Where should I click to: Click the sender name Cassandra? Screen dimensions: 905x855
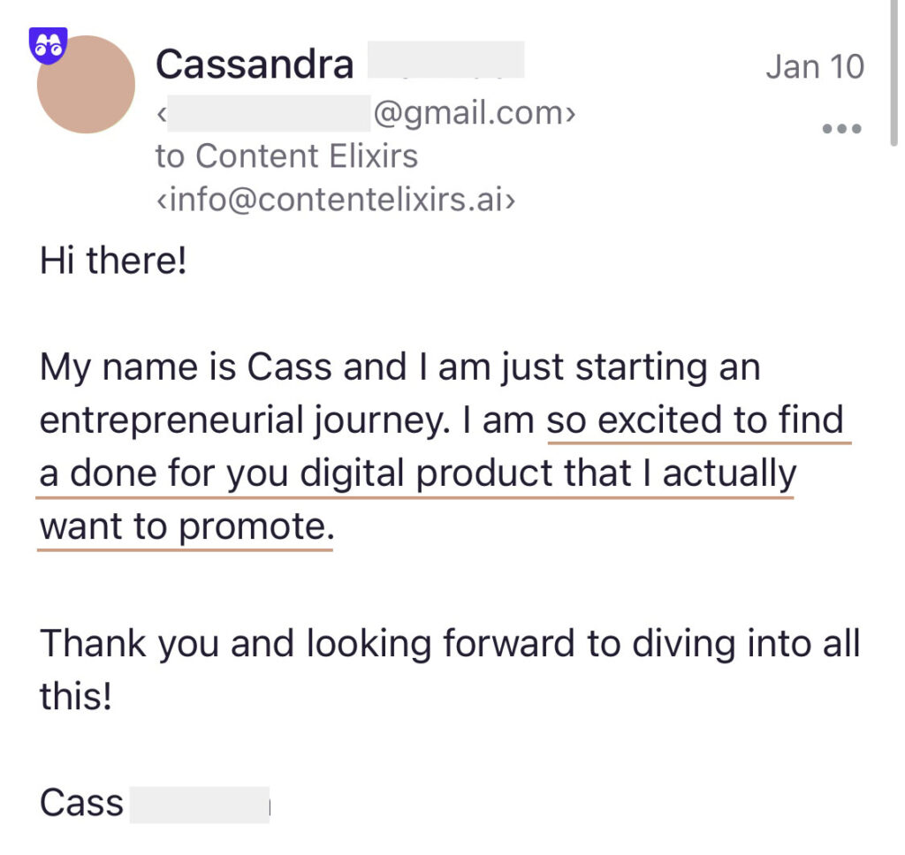click(x=255, y=64)
